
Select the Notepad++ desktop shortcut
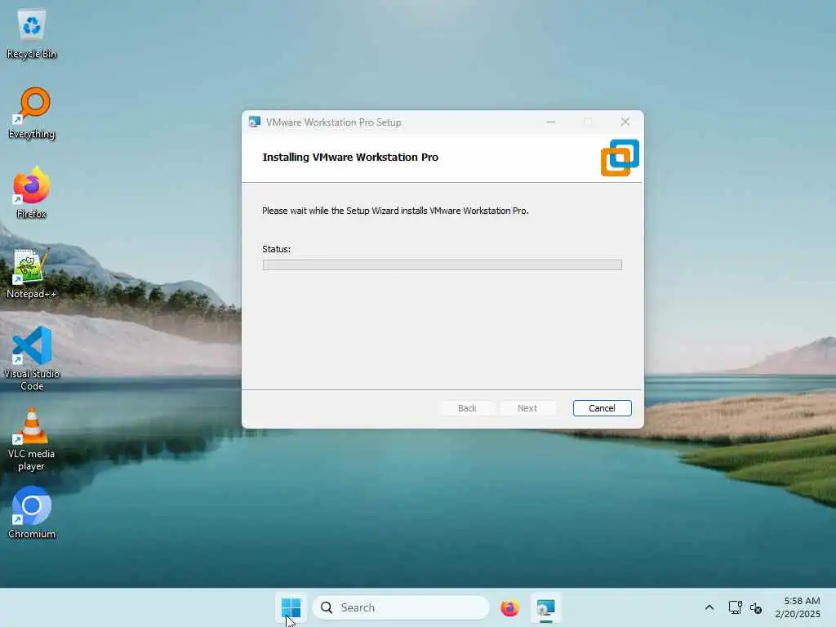coord(32,273)
